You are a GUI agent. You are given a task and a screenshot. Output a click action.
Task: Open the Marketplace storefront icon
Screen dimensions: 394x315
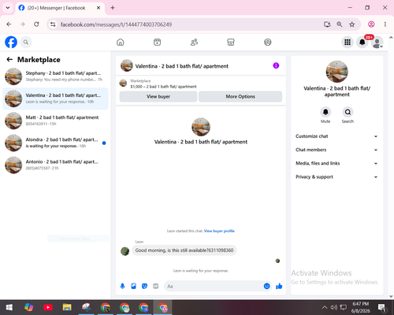tap(231, 42)
